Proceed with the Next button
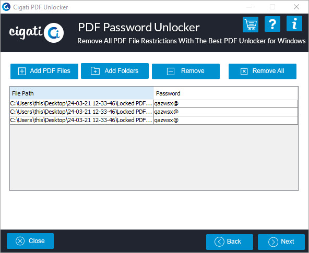 [281, 242]
